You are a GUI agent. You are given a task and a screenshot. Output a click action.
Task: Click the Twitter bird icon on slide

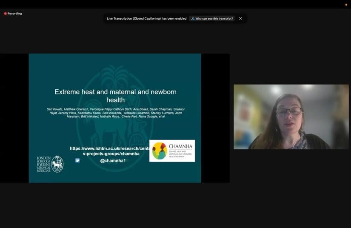[77, 160]
